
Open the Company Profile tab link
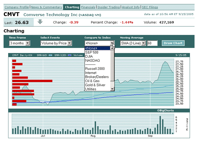point(17,7)
